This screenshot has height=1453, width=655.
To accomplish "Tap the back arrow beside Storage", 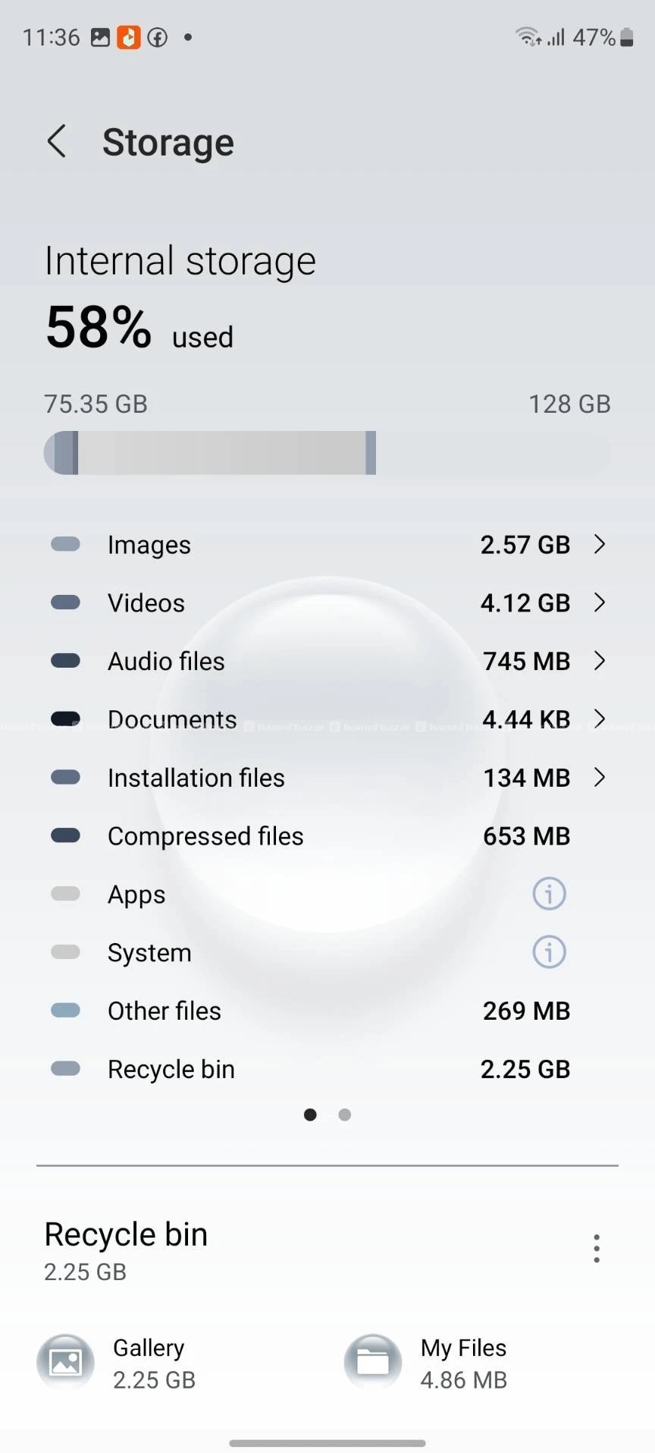I will click(57, 141).
